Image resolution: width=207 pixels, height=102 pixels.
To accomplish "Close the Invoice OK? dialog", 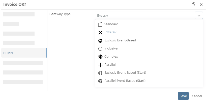I will click(x=201, y=5).
